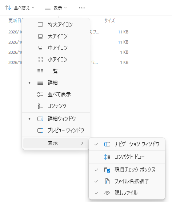Enable コンパクト ビュー option

[127, 157]
